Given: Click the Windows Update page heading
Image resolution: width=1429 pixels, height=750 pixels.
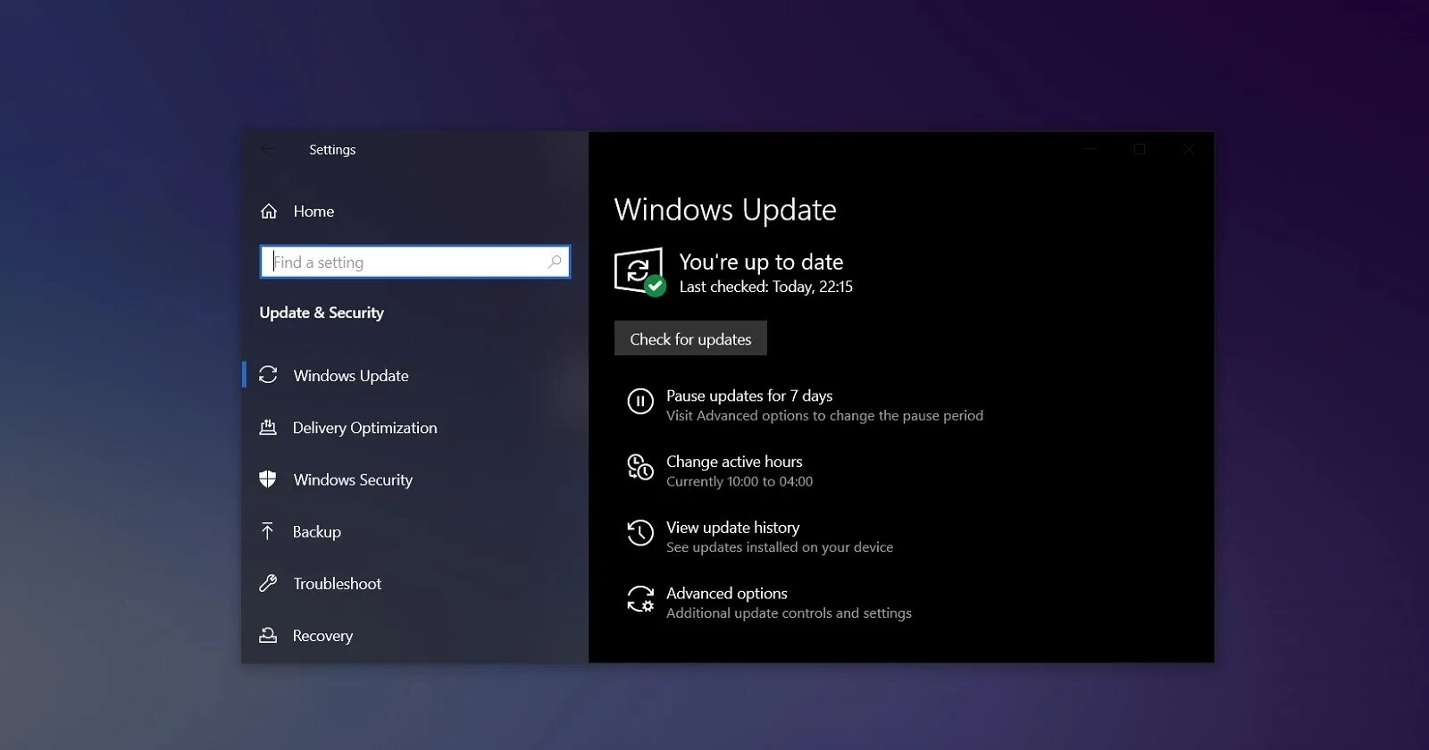Looking at the screenshot, I should pos(725,210).
